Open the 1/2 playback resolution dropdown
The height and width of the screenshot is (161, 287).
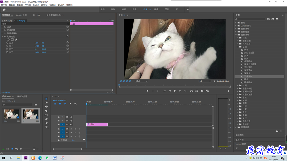tap(205, 81)
